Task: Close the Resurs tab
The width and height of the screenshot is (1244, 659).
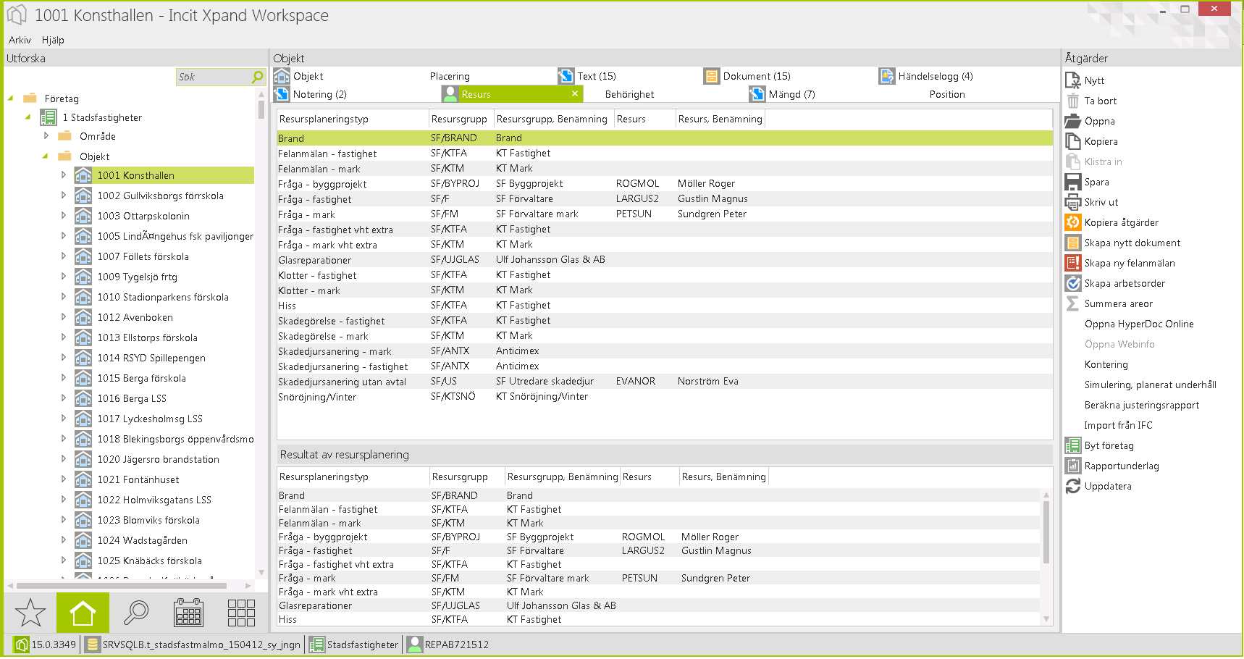Action: coord(575,93)
